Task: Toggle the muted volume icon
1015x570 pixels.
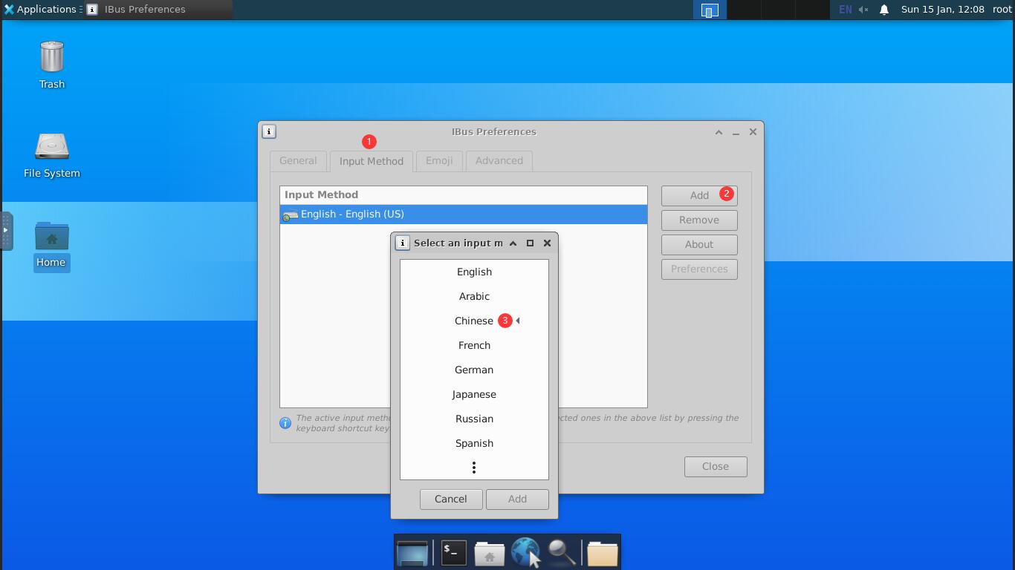Action: click(863, 10)
